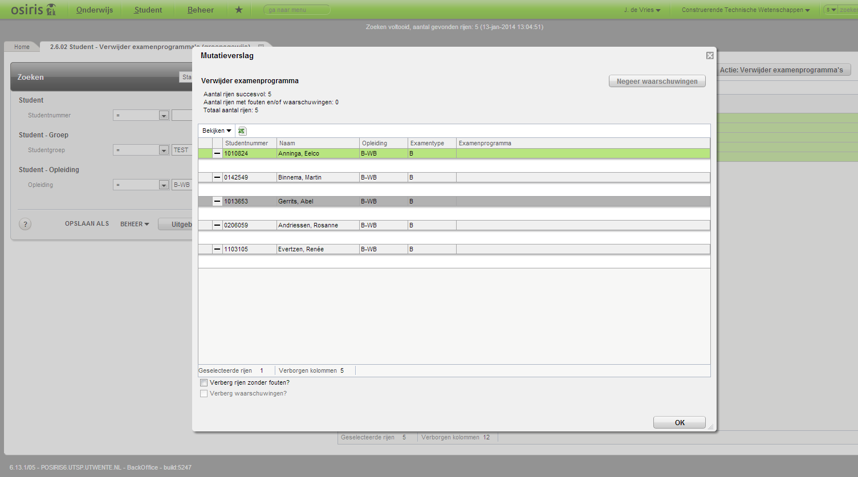Viewport: 858px width, 477px height.
Task: Toggle 'Verberg waarschuwingen?' checkbox
Action: pos(204,394)
